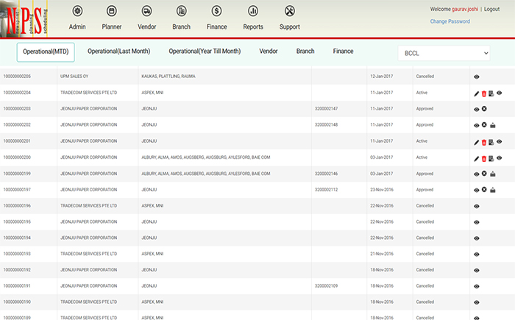Click the Reports chart icon
Screen dimensions: 515x320
[x=253, y=11]
